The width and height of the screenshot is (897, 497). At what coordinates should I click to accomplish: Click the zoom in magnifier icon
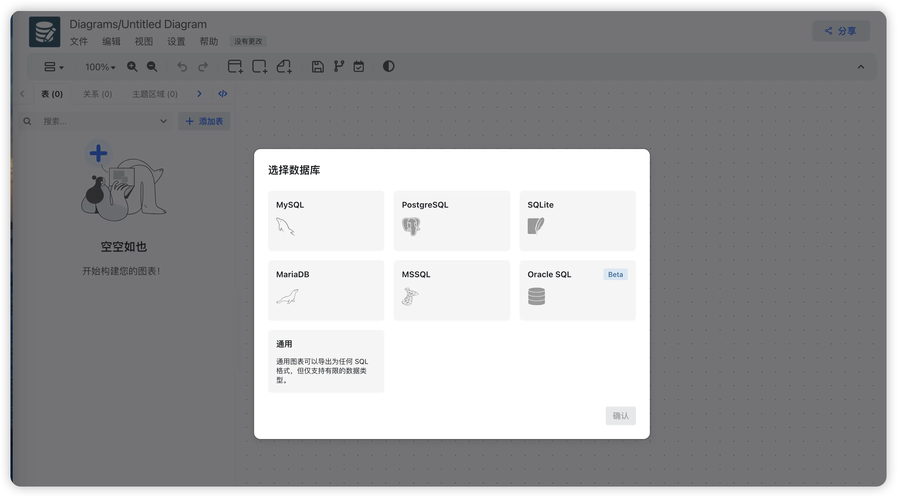132,66
